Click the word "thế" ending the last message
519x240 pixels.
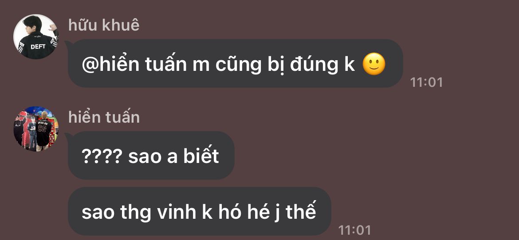[301, 211]
